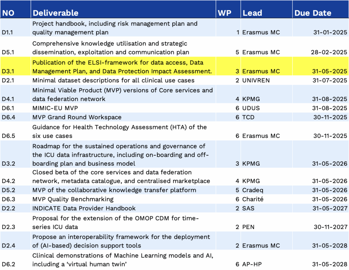Select the 'Lead' column header
The width and height of the screenshot is (349, 270).
[x=267, y=9]
